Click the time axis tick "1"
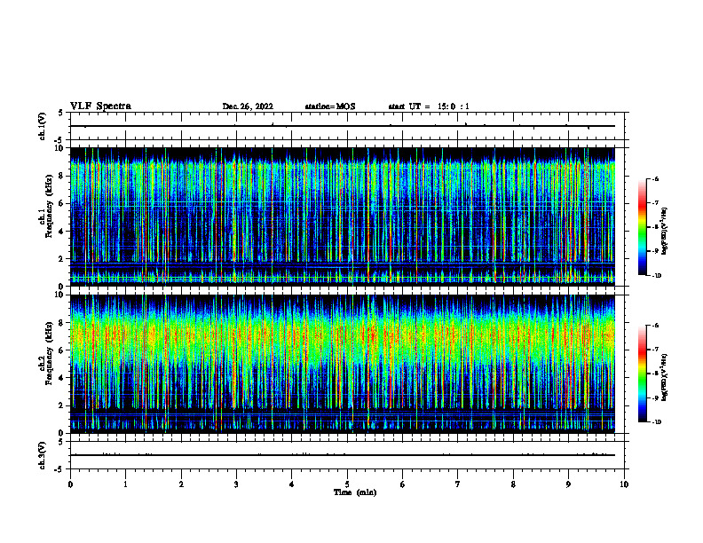The image size is (703, 543). click(125, 484)
